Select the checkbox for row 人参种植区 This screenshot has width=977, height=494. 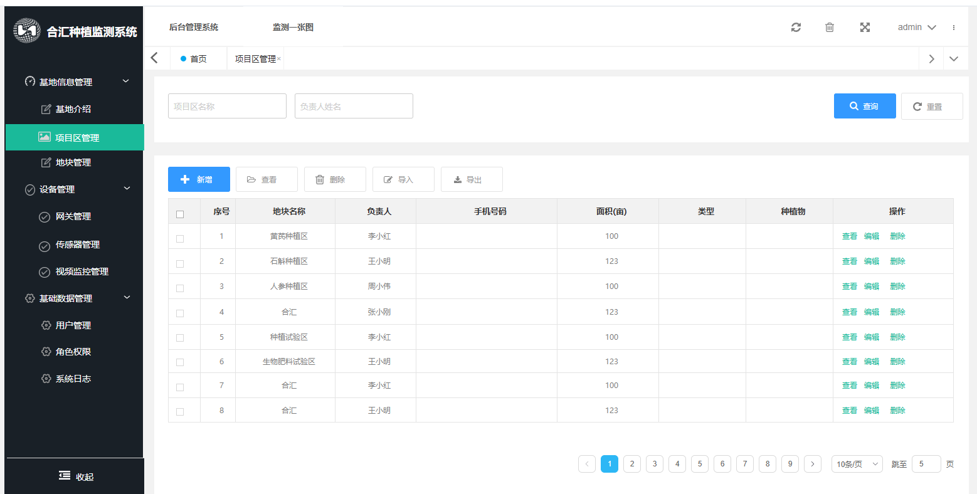tap(180, 288)
